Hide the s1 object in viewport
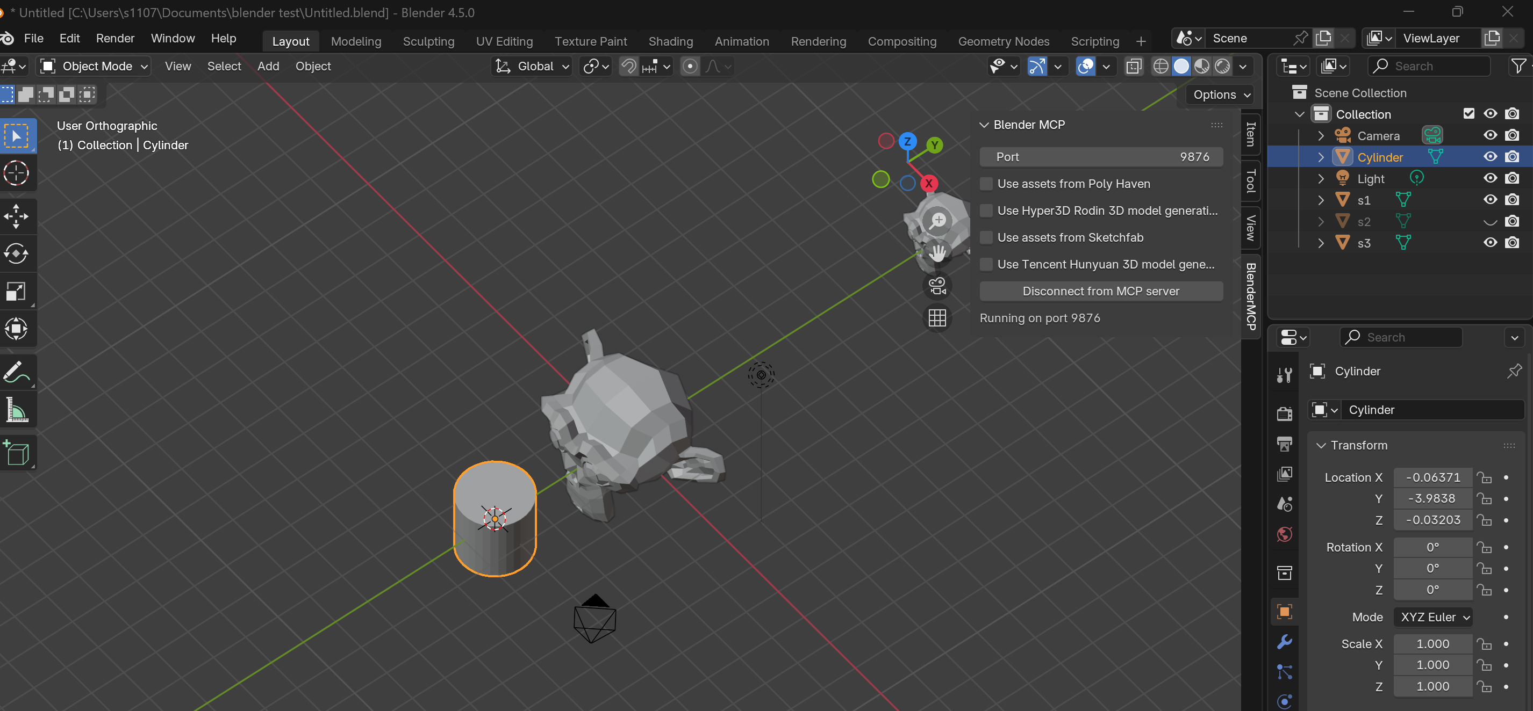This screenshot has height=711, width=1533. (x=1489, y=200)
